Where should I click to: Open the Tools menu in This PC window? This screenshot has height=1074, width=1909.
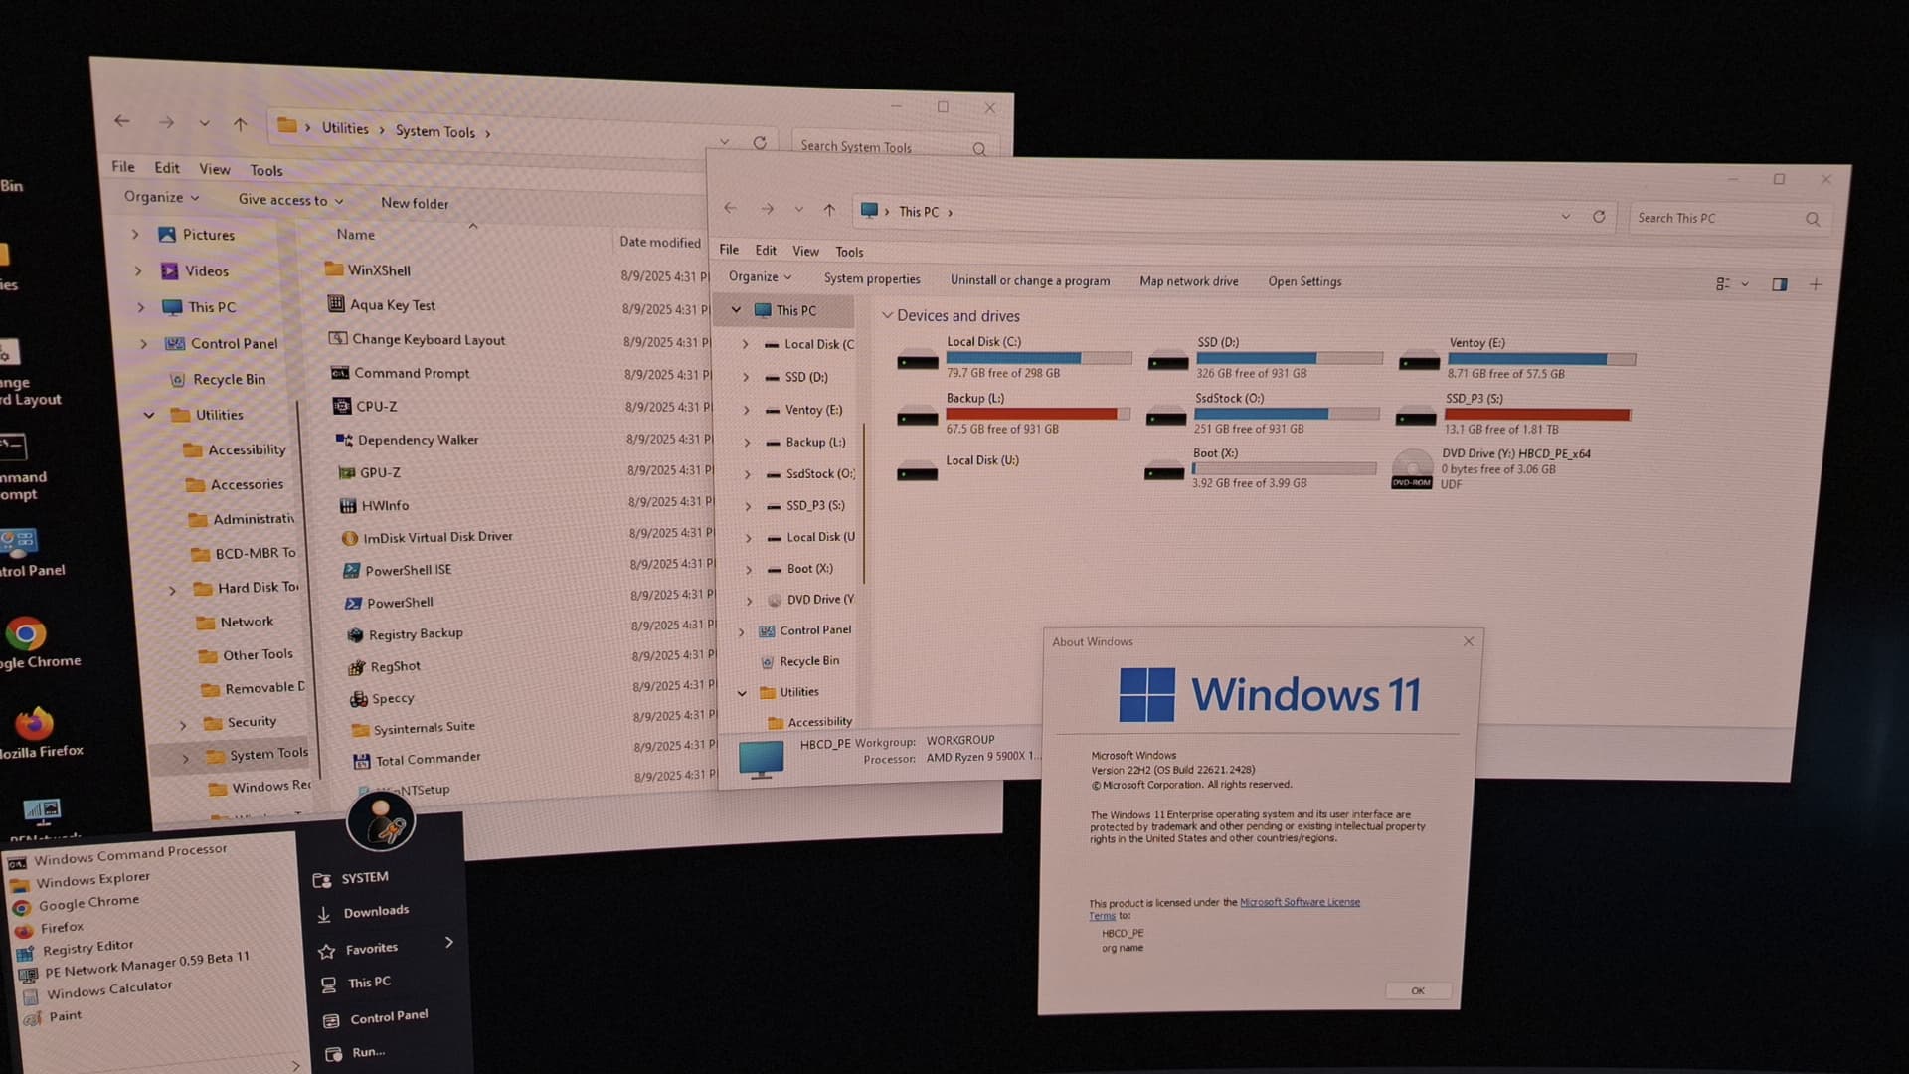(x=849, y=252)
